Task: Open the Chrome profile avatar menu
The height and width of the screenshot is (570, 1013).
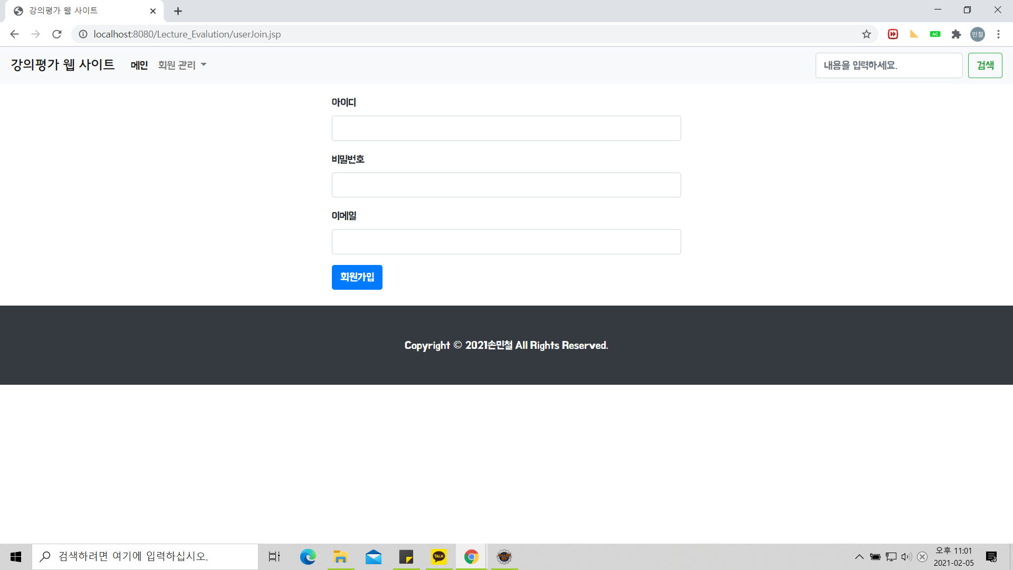Action: point(977,34)
